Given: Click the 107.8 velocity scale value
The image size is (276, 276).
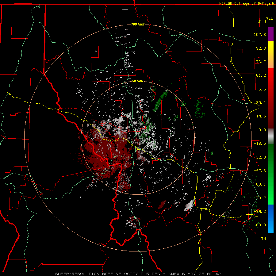Looking at the screenshot, I should click(260, 34).
